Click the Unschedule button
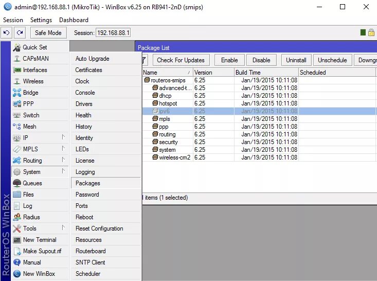Image resolution: width=377 pixels, height=281 pixels. coord(333,60)
